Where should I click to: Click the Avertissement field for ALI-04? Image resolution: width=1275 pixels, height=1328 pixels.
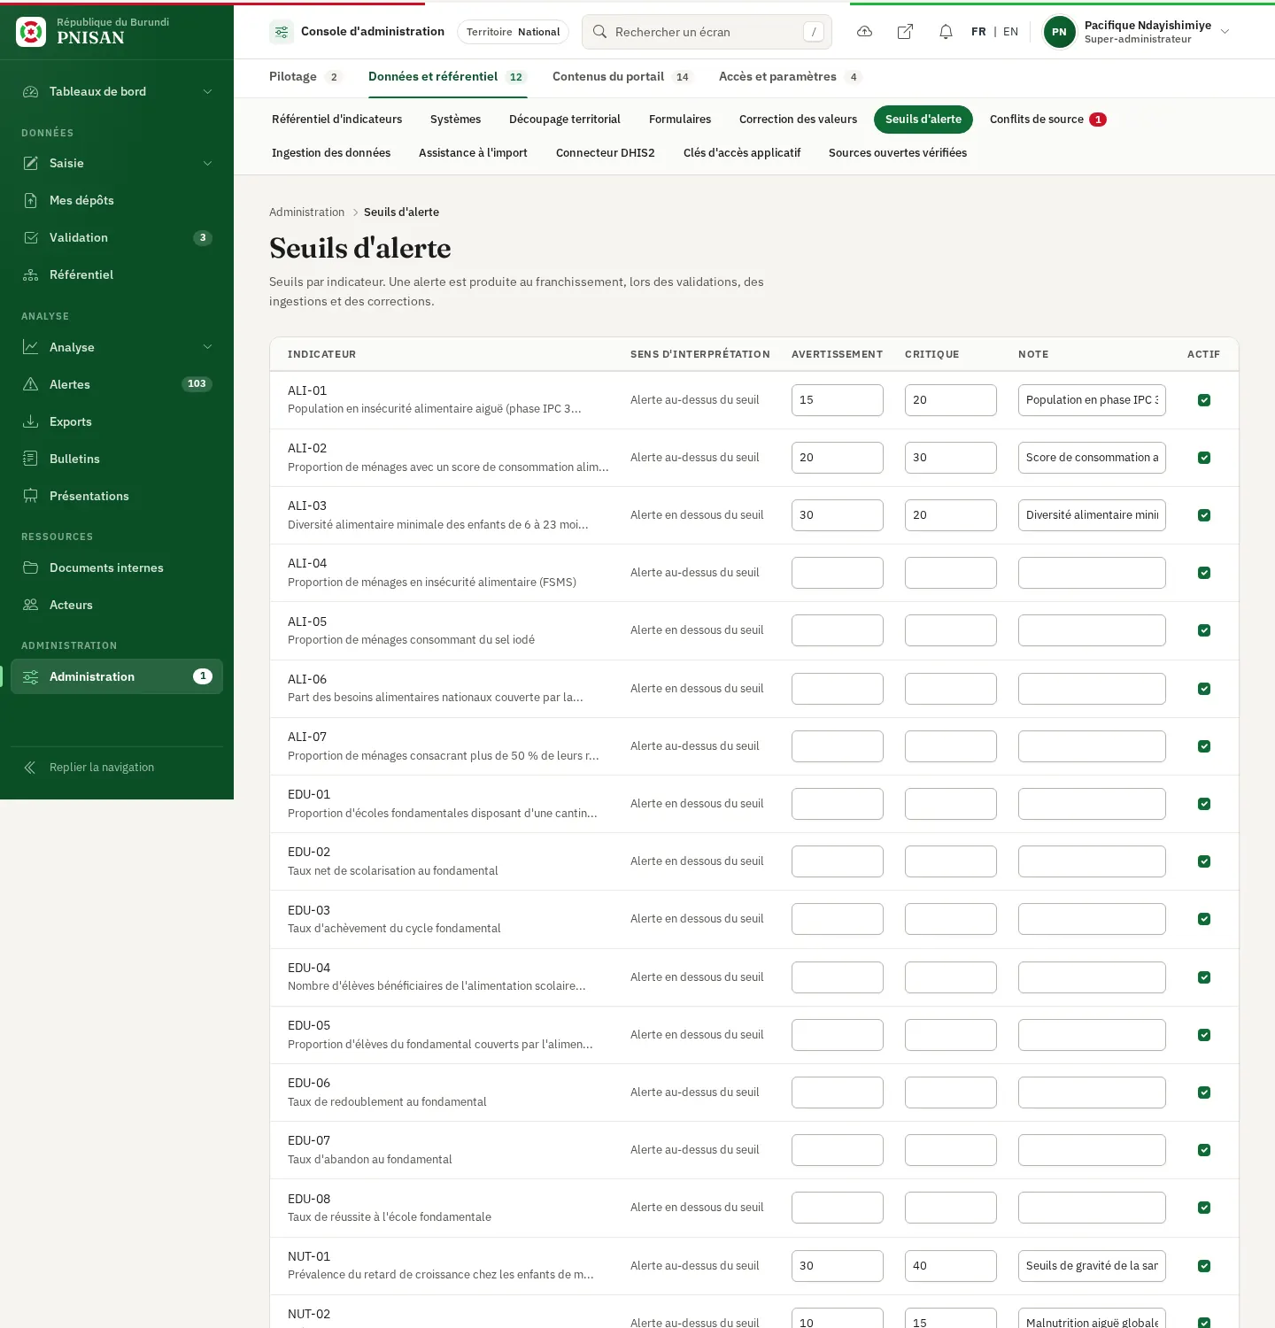coord(838,573)
